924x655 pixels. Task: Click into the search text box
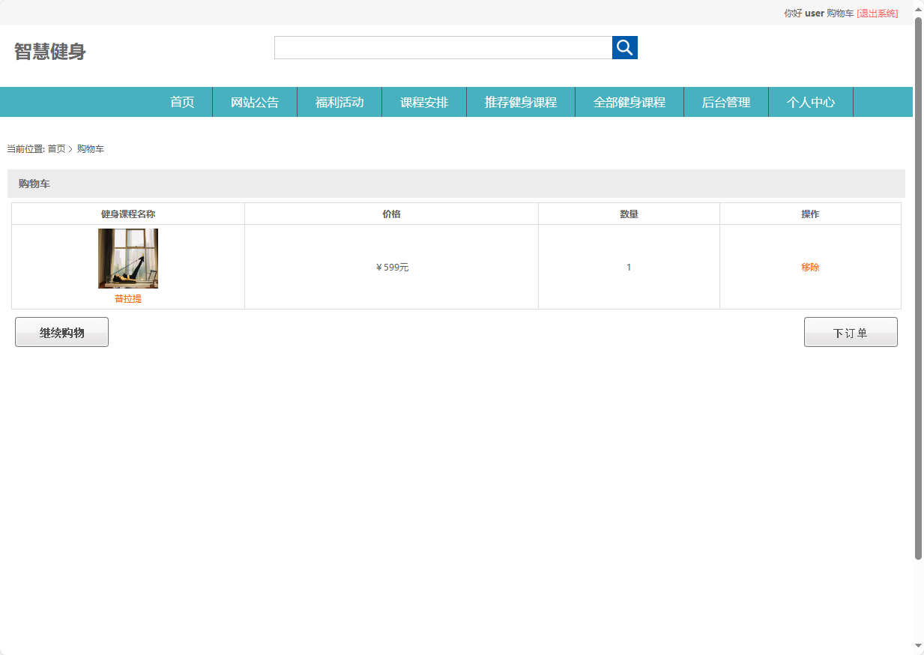tap(443, 48)
